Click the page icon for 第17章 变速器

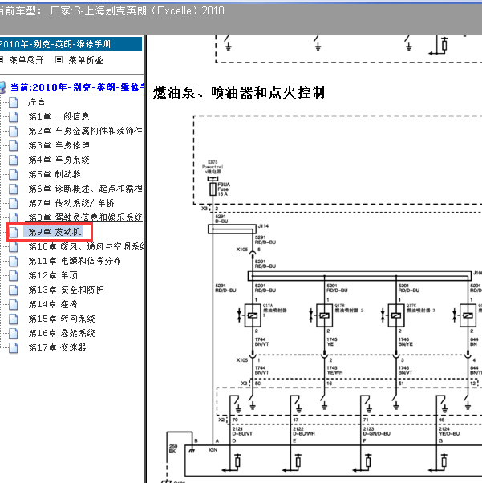(14, 347)
